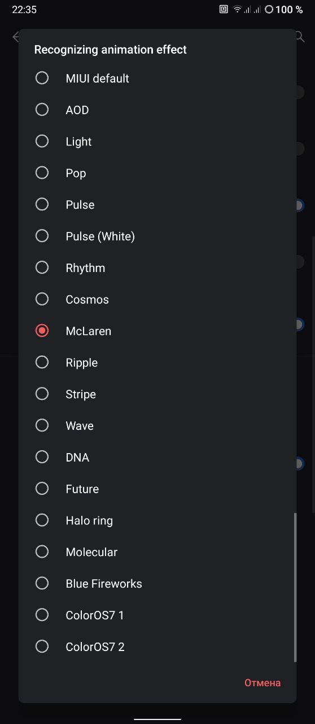Screen dimensions: 315x724
Task: Choose the Cosmos animation effect
Action: [158, 299]
